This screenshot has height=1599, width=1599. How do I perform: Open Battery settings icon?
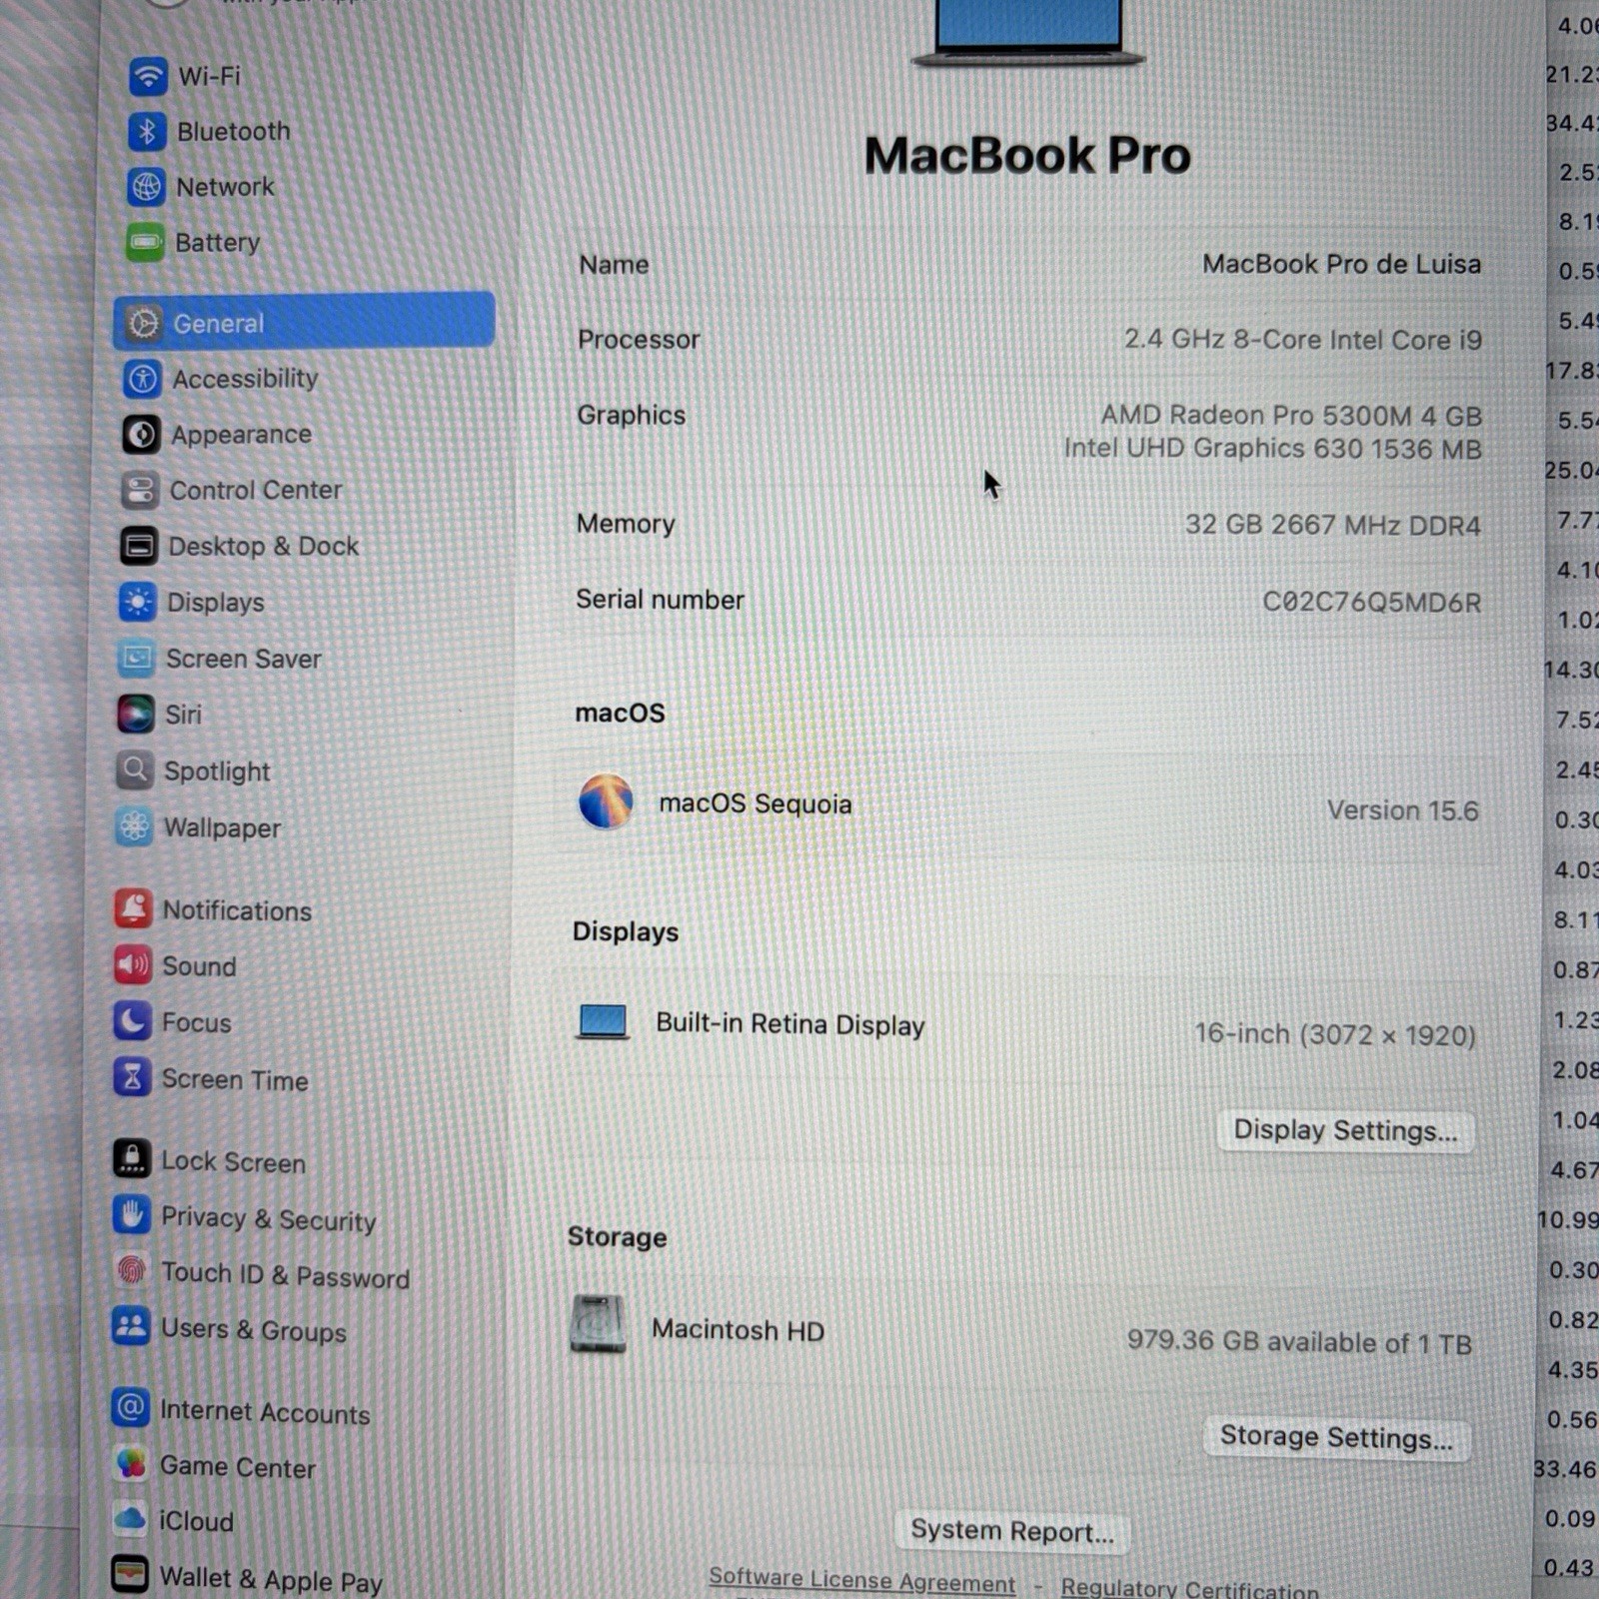pos(145,242)
